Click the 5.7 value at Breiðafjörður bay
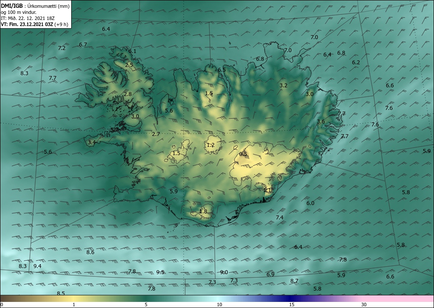The height and width of the screenshot is (308, 434). 114,129
